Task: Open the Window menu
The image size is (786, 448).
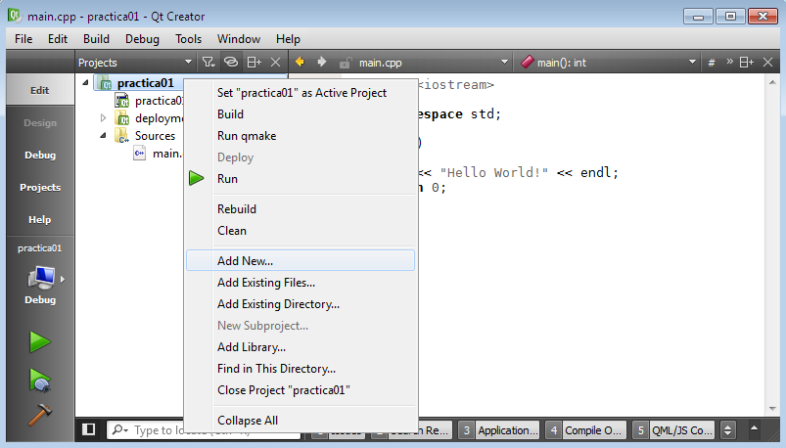Action: coord(239,38)
